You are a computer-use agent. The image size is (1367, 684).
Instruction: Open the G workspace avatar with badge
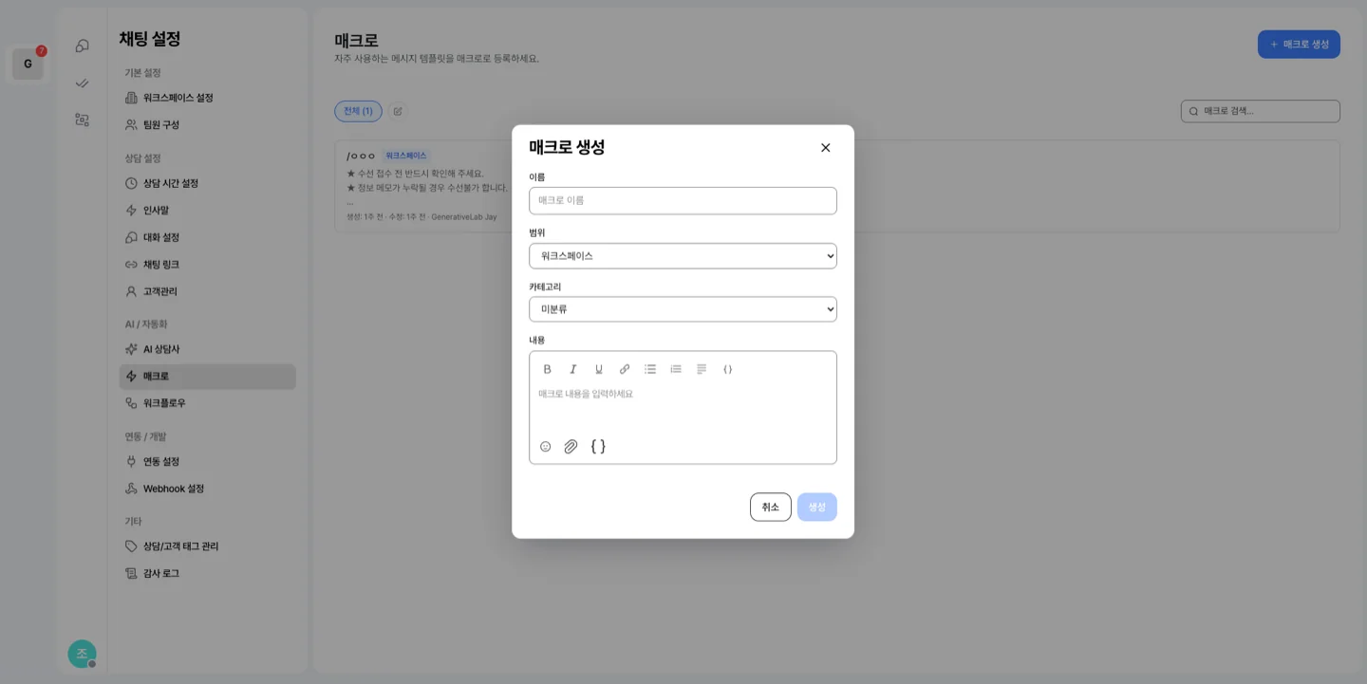click(28, 64)
